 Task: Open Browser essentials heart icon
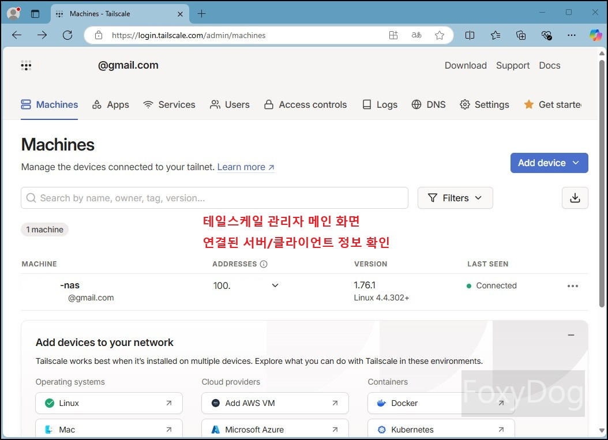pyautogui.click(x=546, y=35)
